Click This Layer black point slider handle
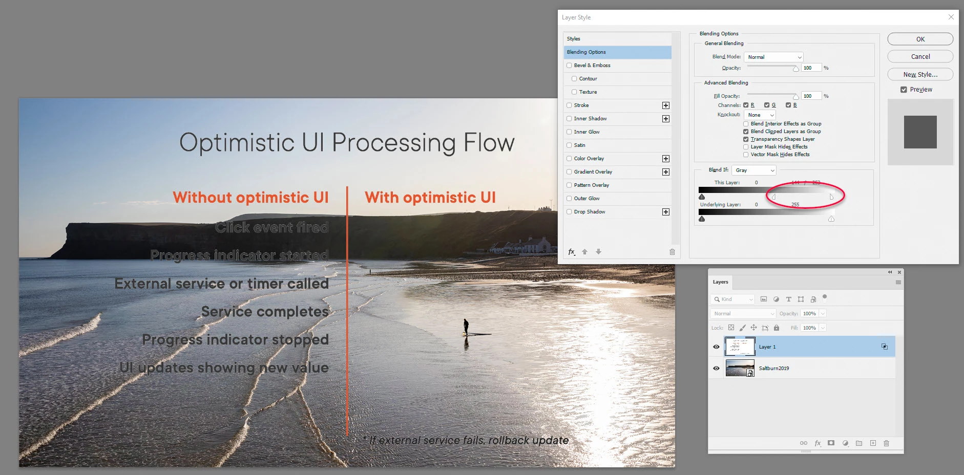 [702, 197]
